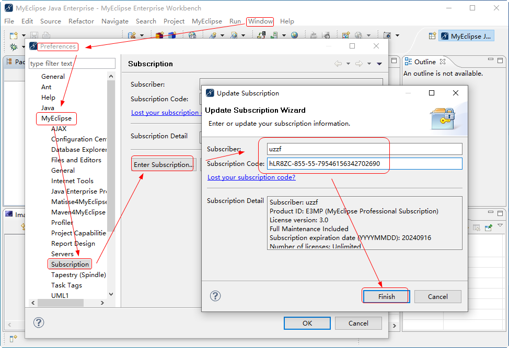Select Subscription in the preferences tree
Image resolution: width=509 pixels, height=348 pixels.
click(x=70, y=264)
